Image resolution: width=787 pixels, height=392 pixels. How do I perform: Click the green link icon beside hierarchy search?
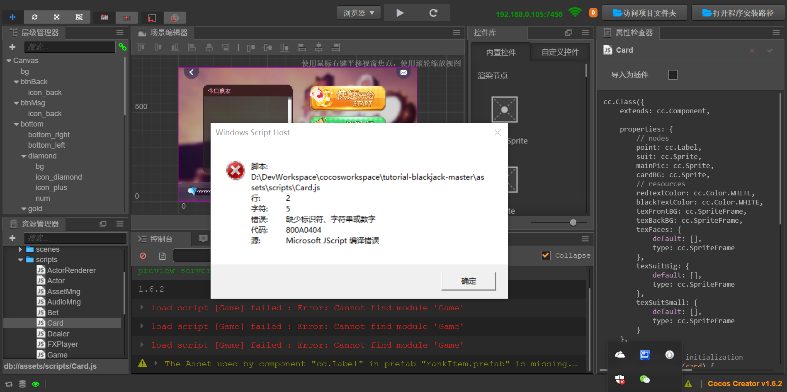pyautogui.click(x=122, y=47)
